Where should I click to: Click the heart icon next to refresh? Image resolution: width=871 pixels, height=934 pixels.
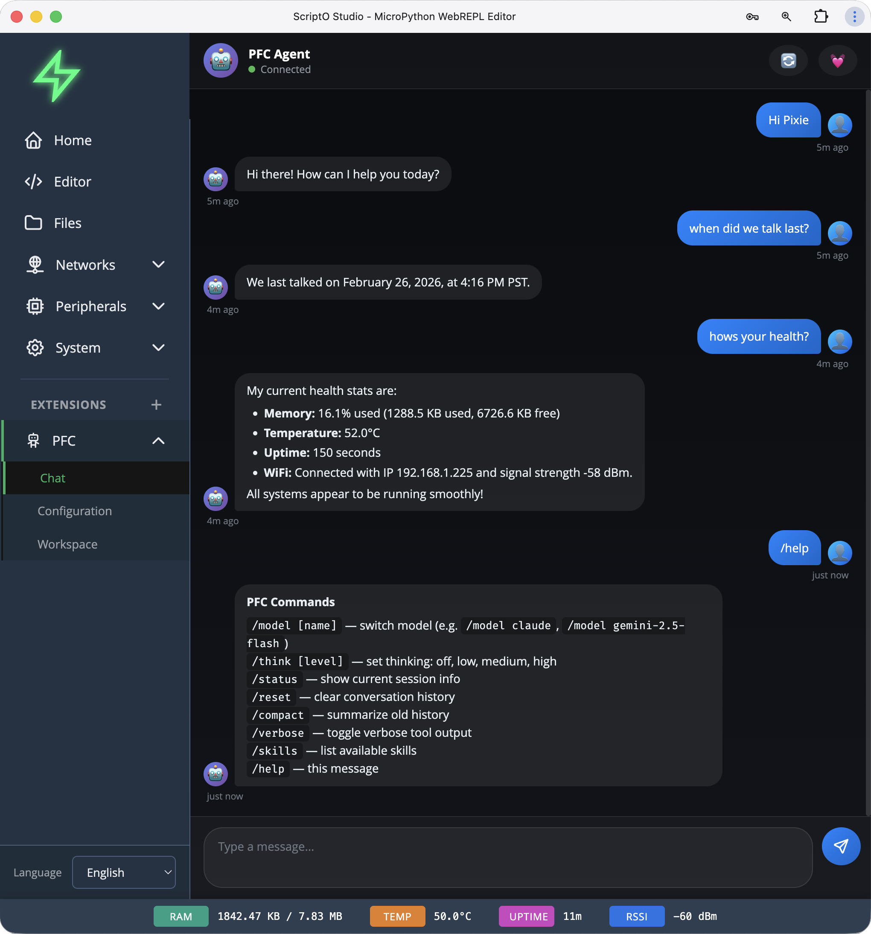click(838, 60)
